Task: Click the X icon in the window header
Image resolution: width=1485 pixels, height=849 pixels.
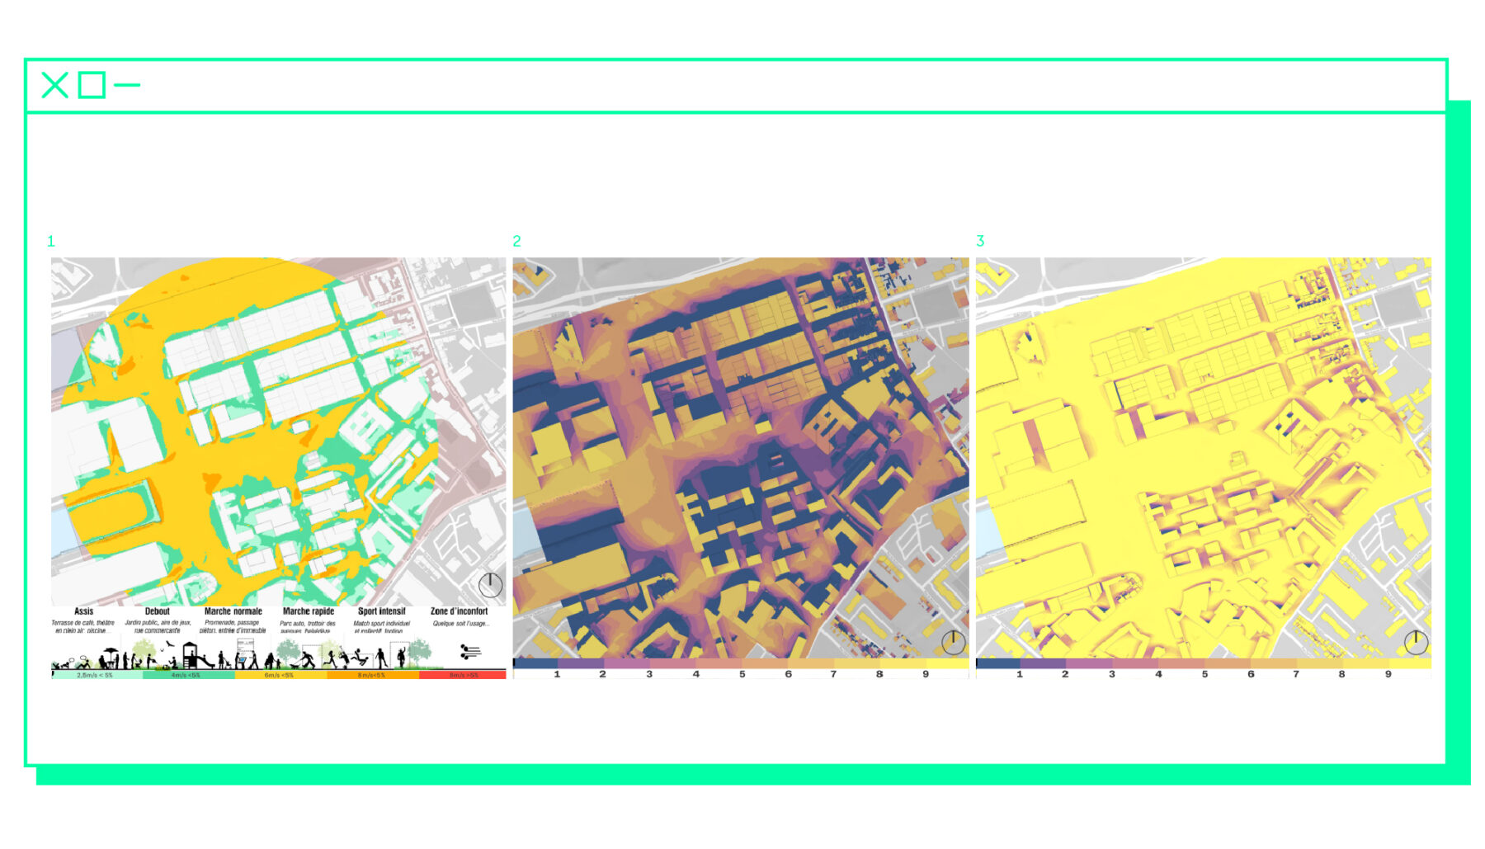Action: 54,85
